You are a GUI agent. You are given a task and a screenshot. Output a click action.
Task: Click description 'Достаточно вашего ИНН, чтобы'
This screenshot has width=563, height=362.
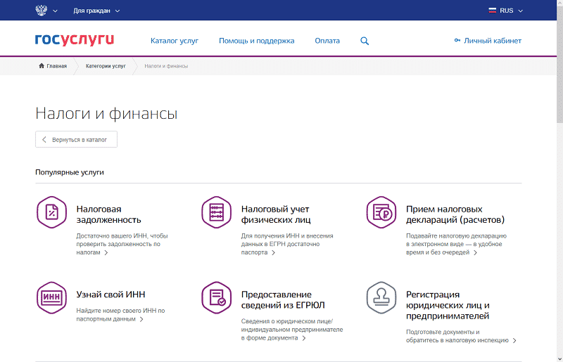[x=122, y=235]
